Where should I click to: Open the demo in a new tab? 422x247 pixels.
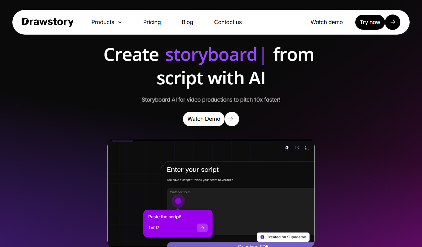pyautogui.click(x=297, y=148)
